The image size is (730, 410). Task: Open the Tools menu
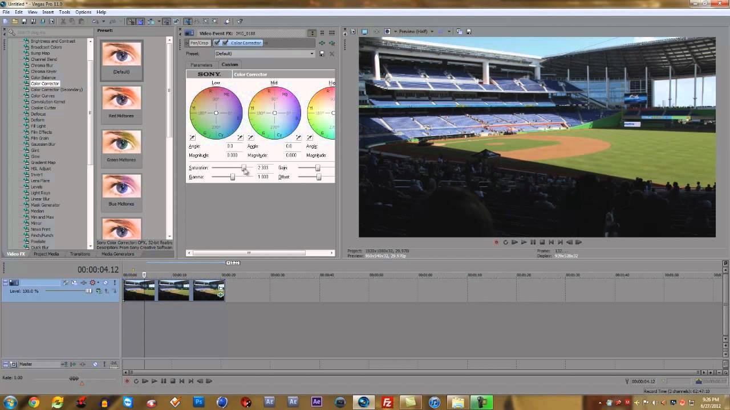[x=64, y=11]
